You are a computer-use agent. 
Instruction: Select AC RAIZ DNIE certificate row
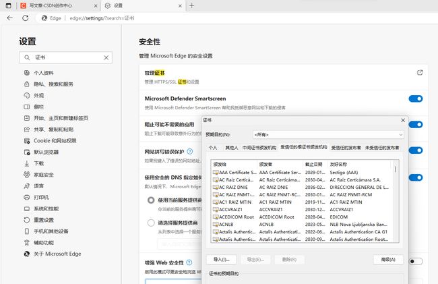pos(301,188)
